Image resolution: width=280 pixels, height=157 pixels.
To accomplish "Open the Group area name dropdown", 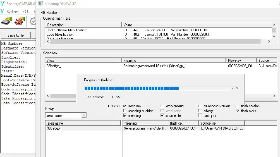I will (84, 115).
